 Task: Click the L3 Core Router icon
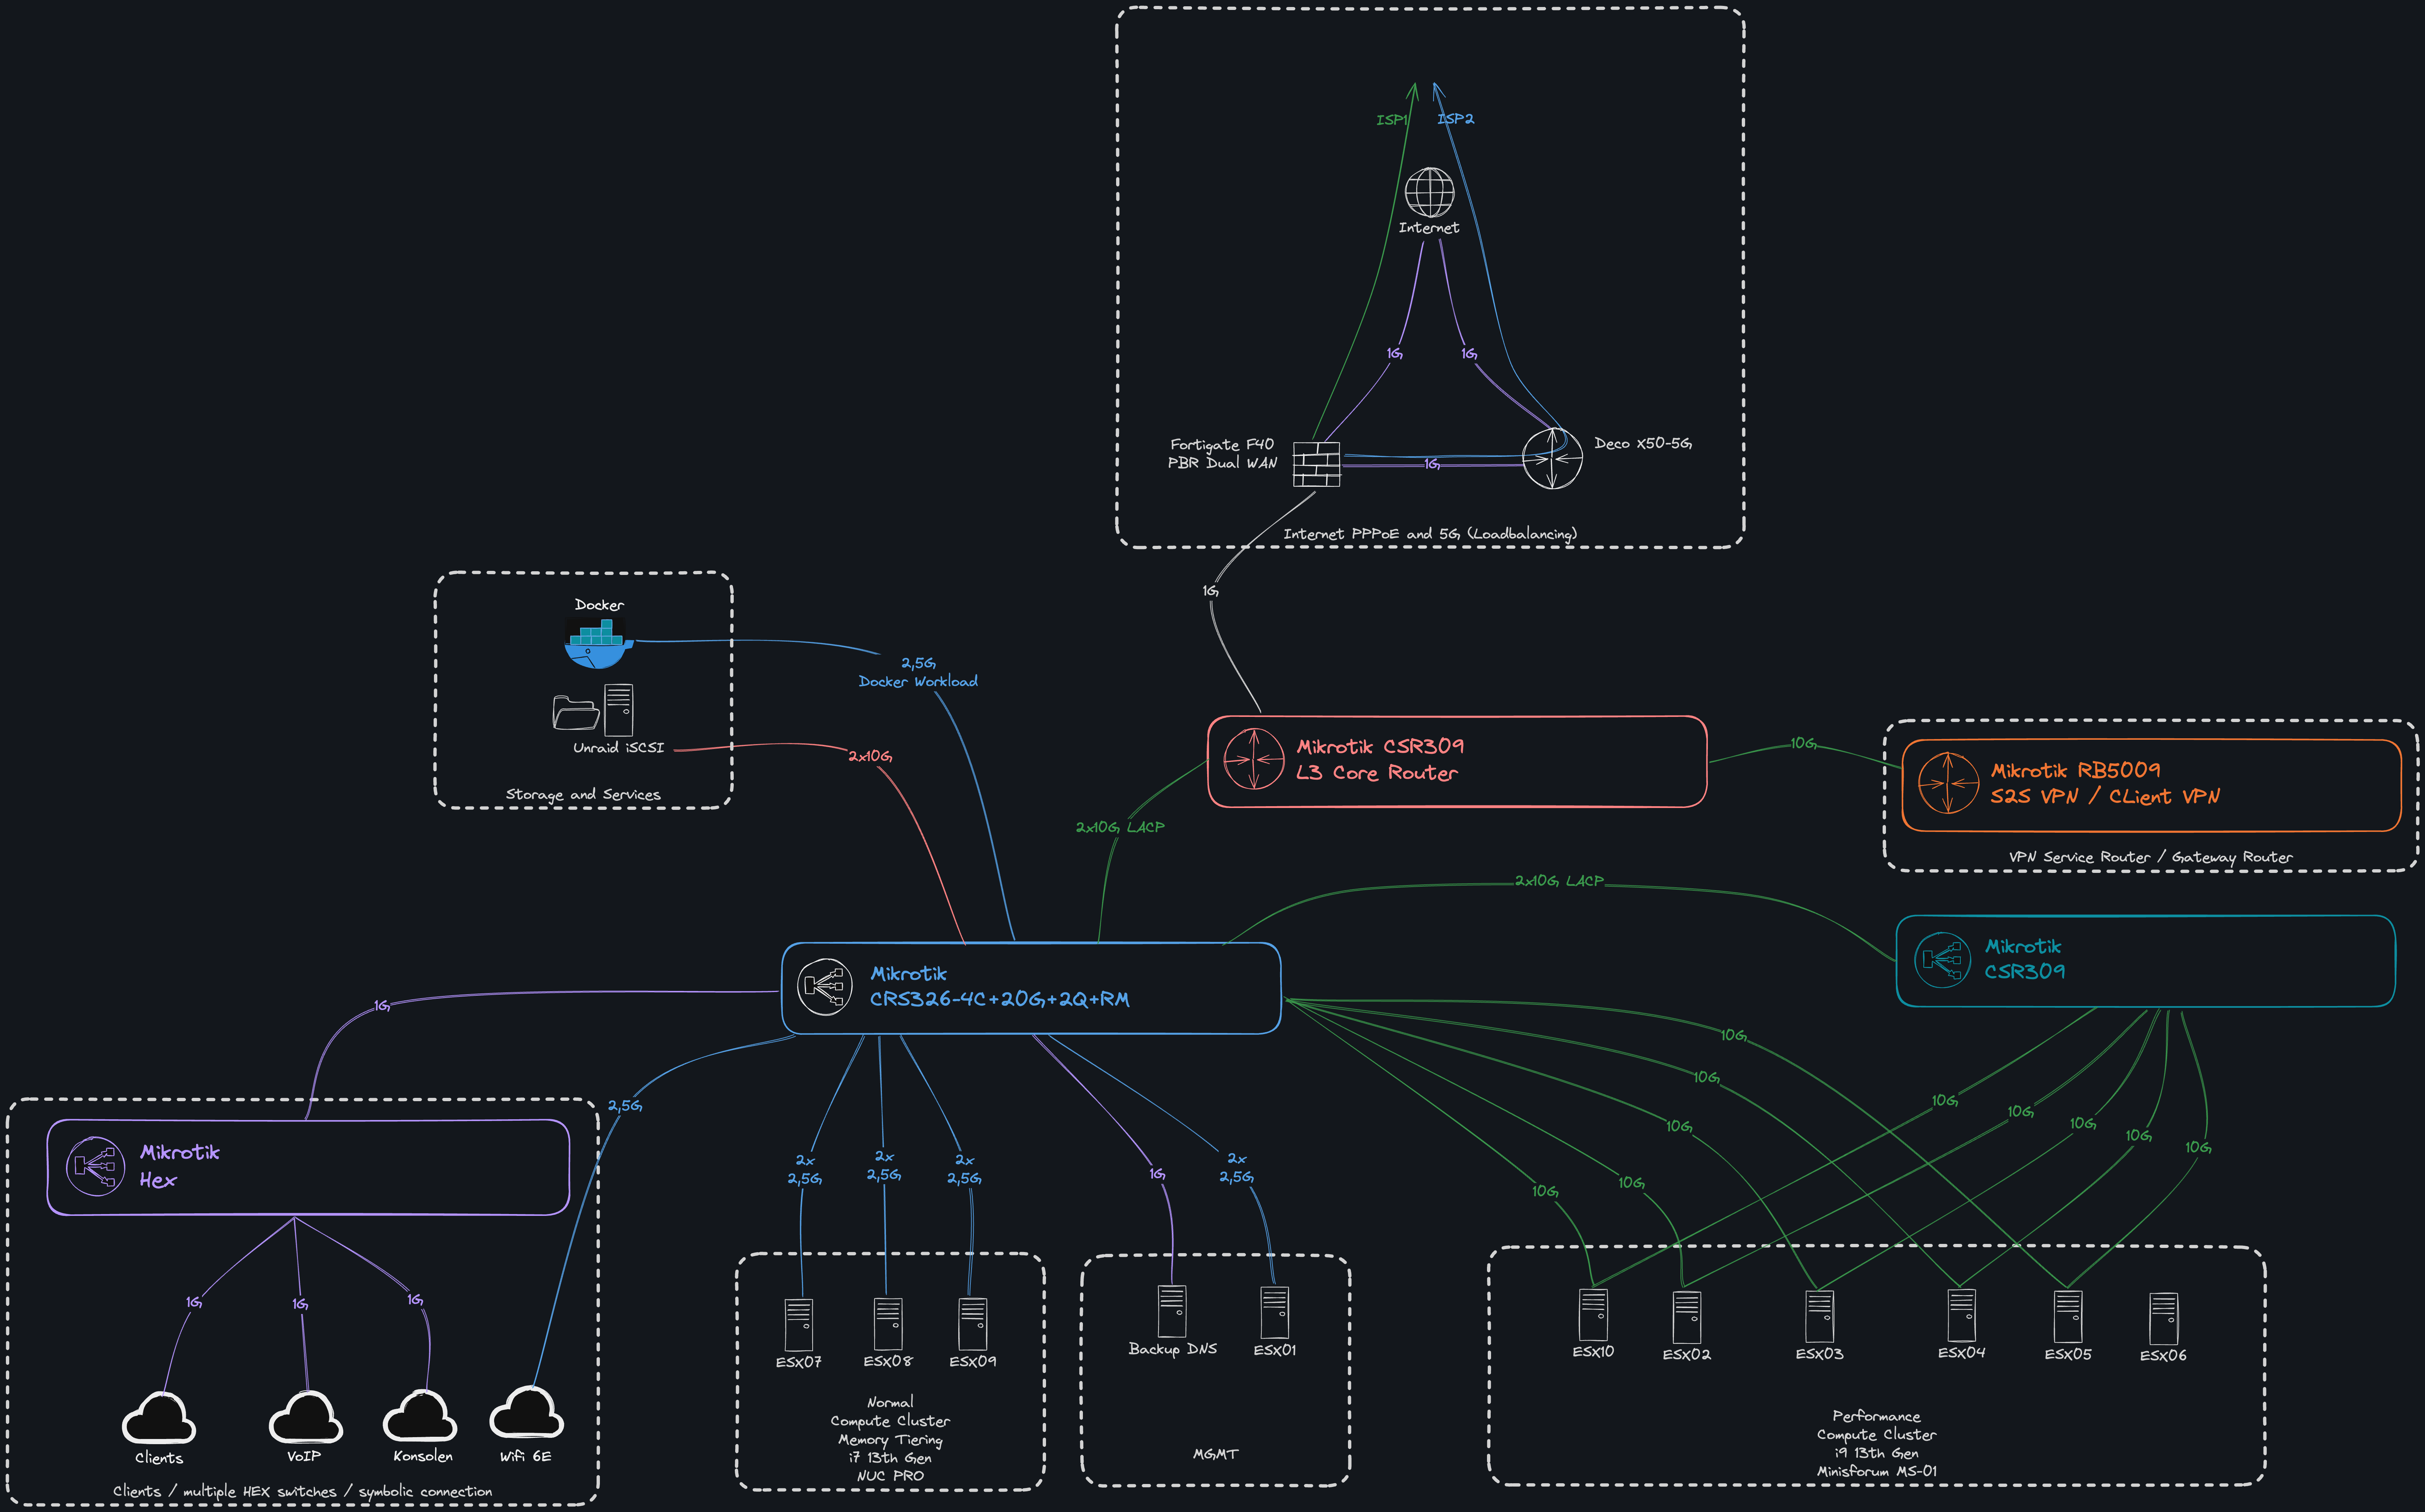1254,759
